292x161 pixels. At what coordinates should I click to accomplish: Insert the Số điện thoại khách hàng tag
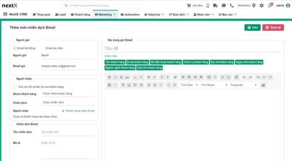[166, 62]
